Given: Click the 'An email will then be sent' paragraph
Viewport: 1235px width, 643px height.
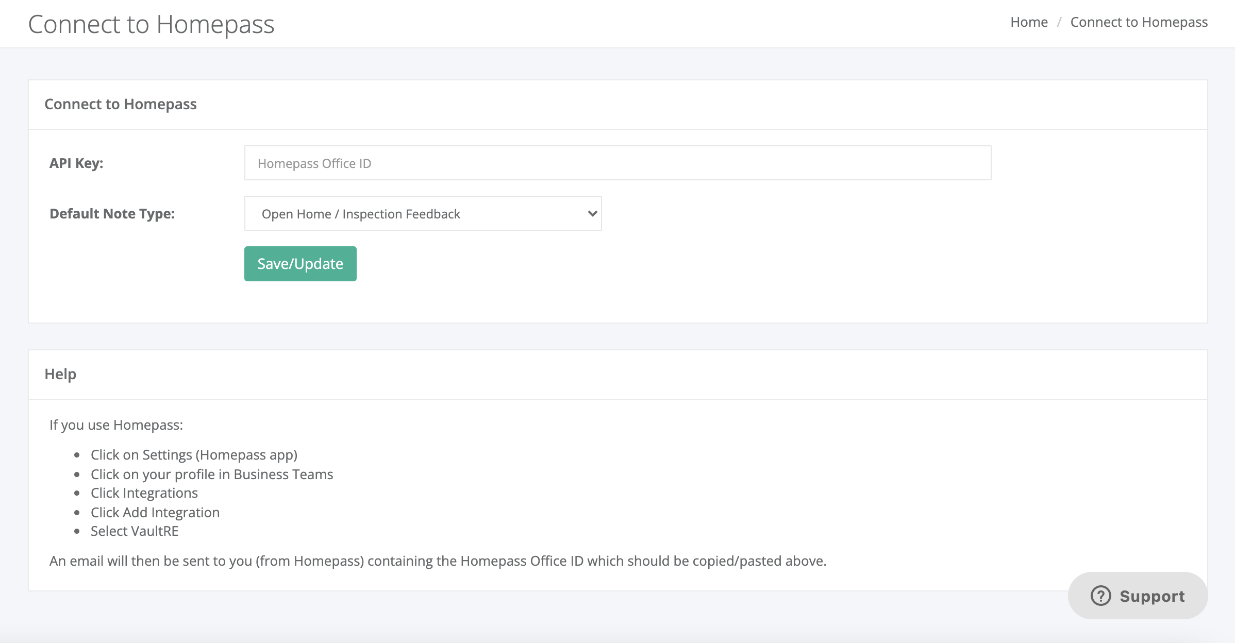Looking at the screenshot, I should (x=438, y=561).
